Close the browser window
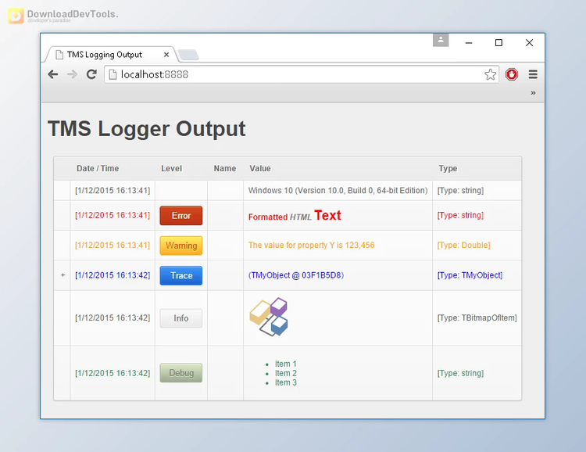Viewport: 586px width, 452px height. tap(529, 43)
